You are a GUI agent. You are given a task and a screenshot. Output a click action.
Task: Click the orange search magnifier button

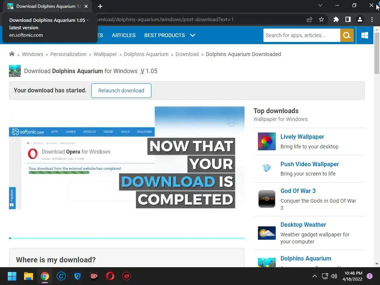click(347, 35)
